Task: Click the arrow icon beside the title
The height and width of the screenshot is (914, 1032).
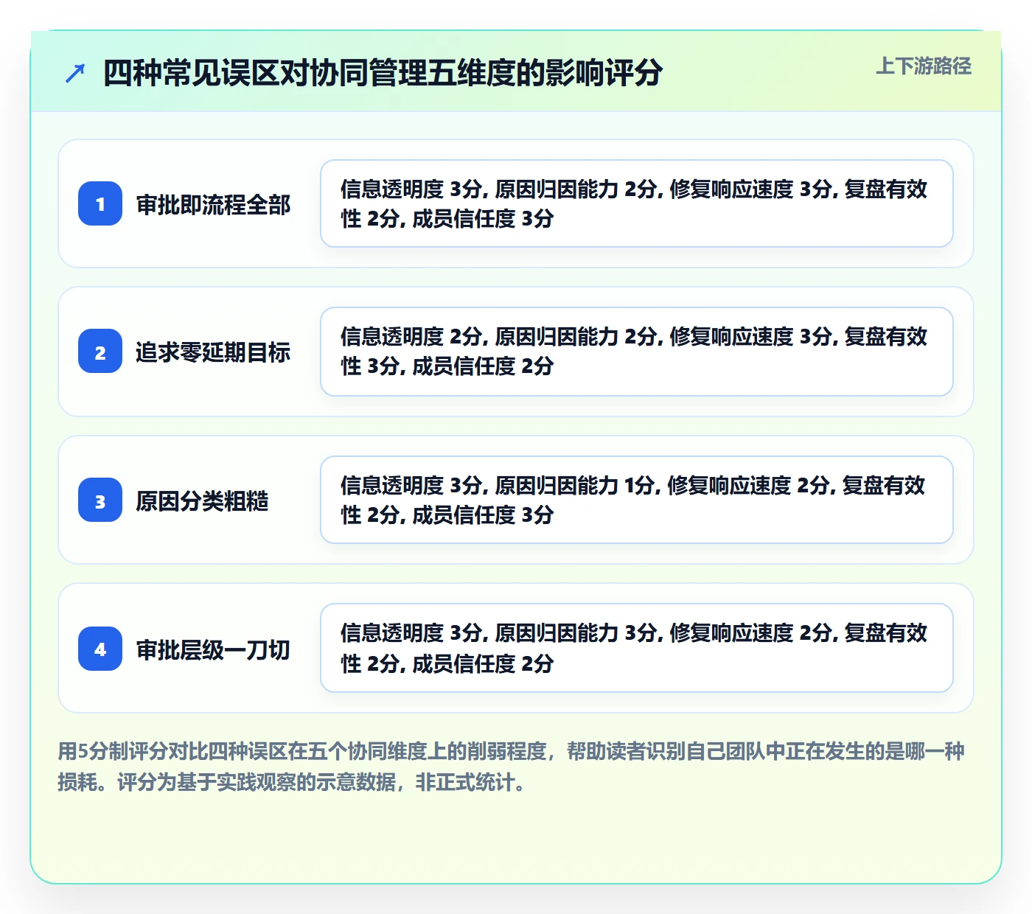Action: point(75,73)
